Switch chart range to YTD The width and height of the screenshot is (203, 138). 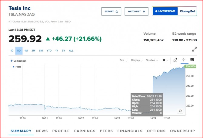49,51
